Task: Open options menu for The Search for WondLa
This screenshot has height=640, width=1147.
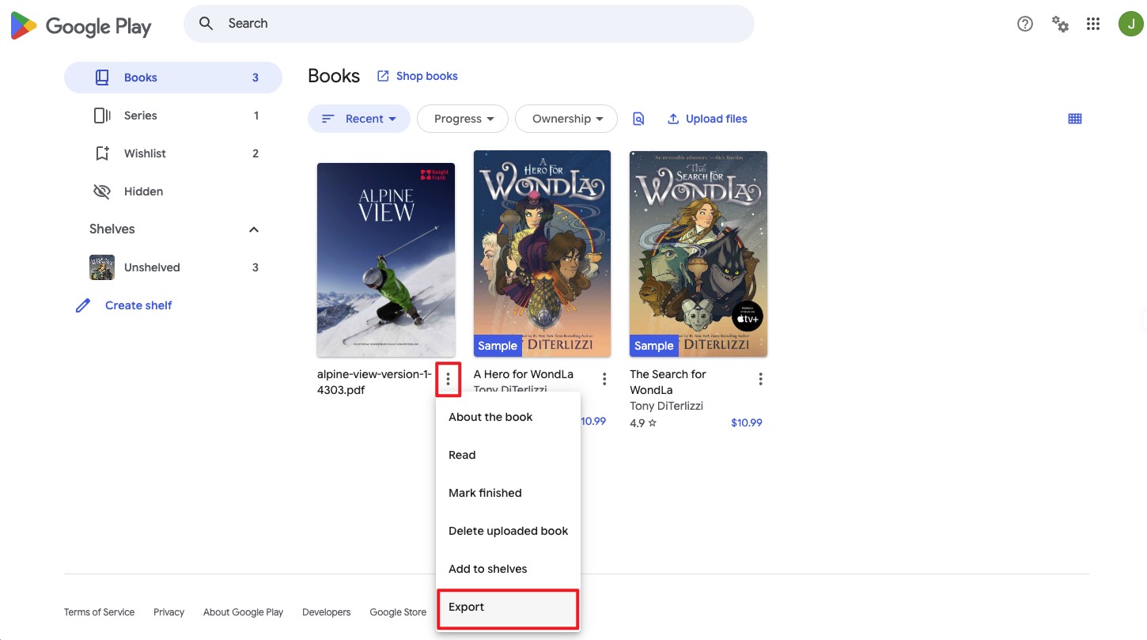Action: click(760, 379)
